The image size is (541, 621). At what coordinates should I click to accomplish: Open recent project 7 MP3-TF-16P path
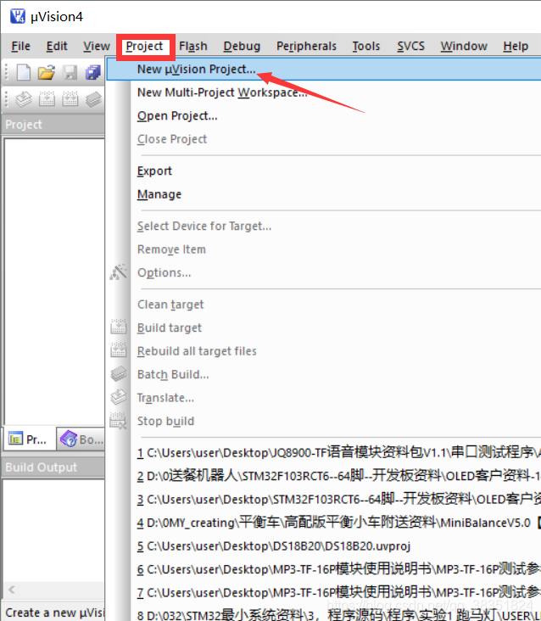coord(324,592)
